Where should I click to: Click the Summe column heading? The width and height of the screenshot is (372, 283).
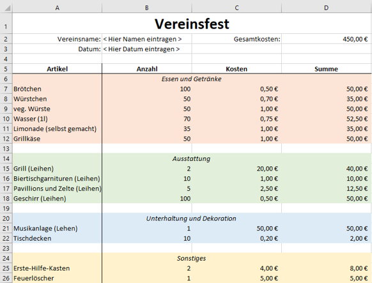(x=327, y=69)
